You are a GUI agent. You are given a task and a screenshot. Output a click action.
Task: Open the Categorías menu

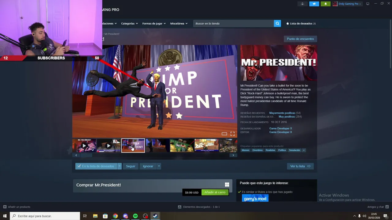(129, 24)
